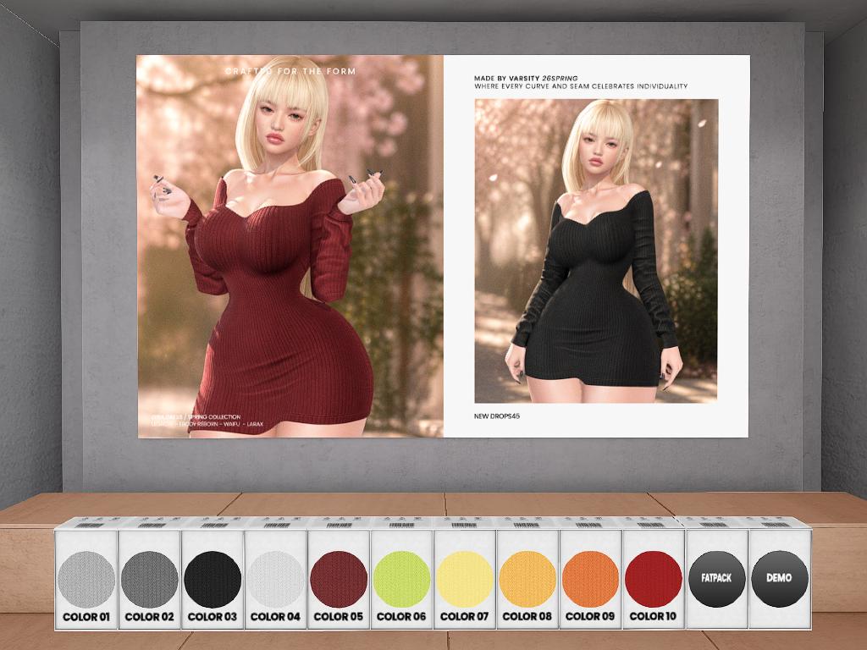Open the black sweater dress photo
Viewport: 867px width, 650px height.
tap(596, 251)
